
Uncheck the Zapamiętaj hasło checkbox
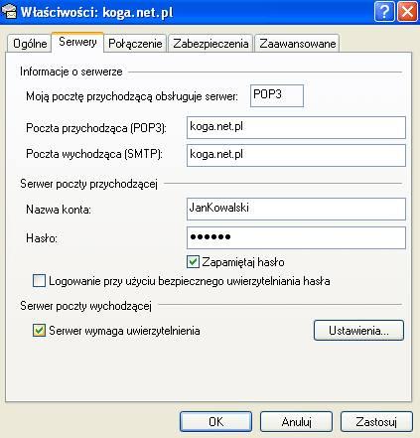pos(193,262)
